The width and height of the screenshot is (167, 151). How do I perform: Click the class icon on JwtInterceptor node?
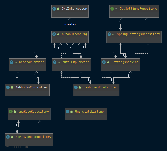(x=54, y=9)
